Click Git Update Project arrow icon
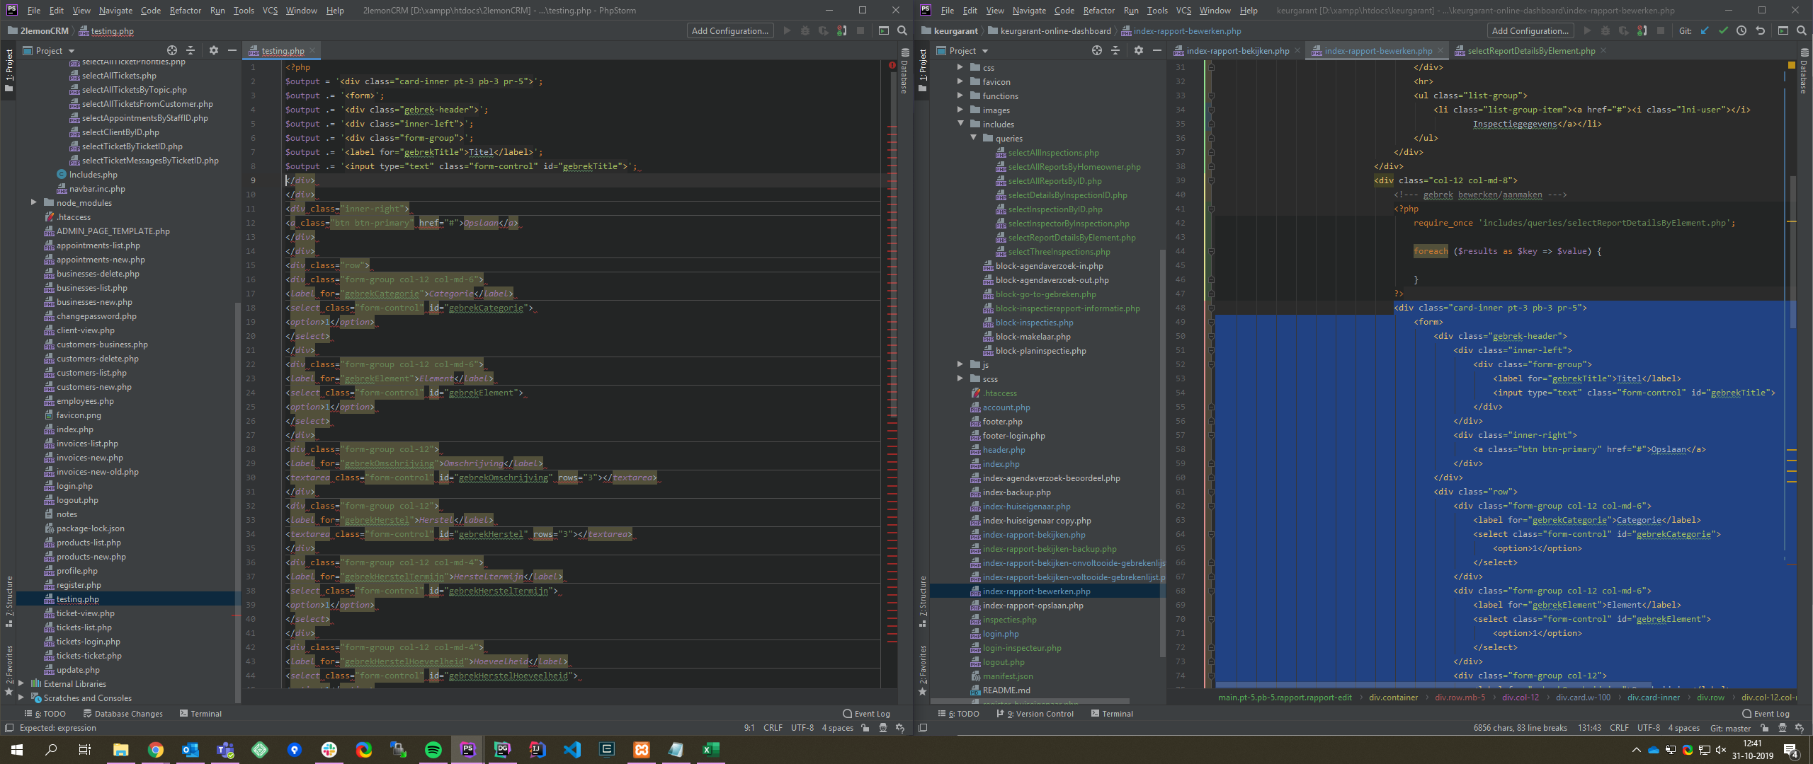1813x764 pixels. click(1705, 30)
